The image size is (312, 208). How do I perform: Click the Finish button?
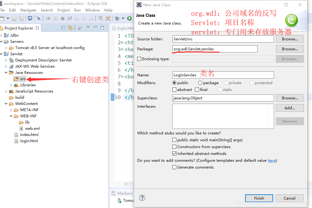point(259,198)
